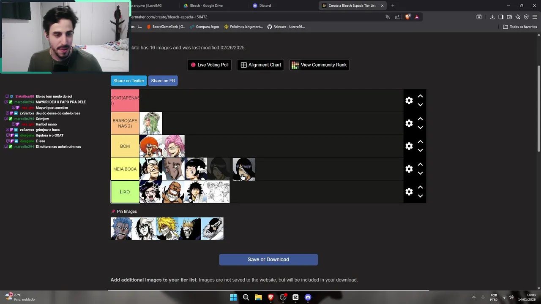Open Windows Start menu
The image size is (541, 304).
pyautogui.click(x=233, y=297)
